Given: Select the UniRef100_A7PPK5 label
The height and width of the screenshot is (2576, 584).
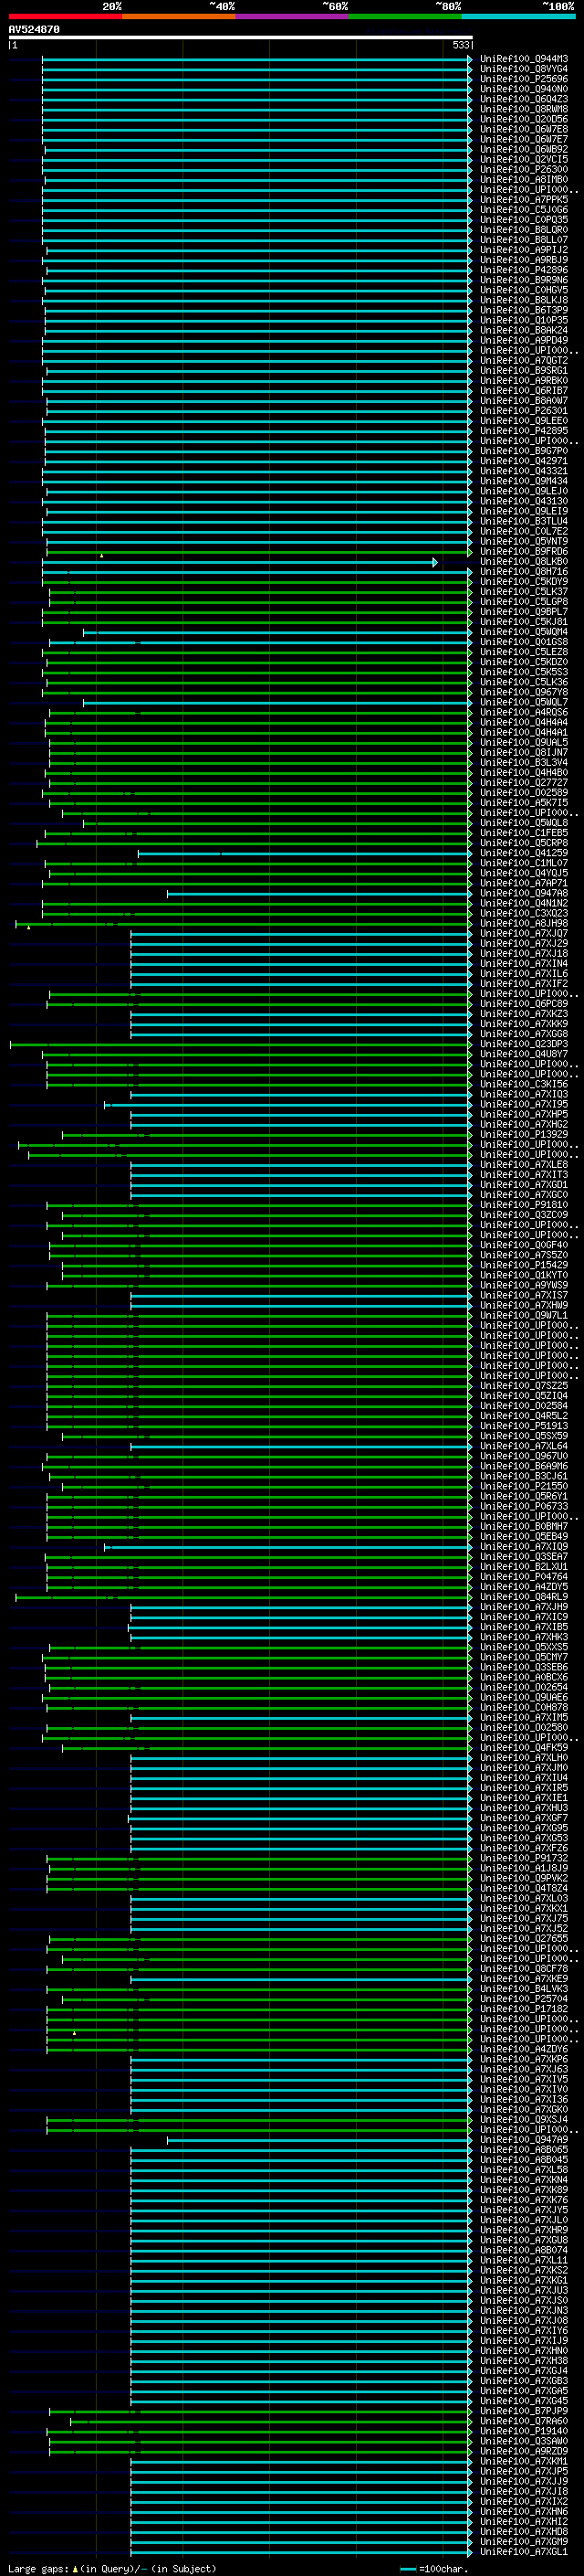Looking at the screenshot, I should point(524,199).
